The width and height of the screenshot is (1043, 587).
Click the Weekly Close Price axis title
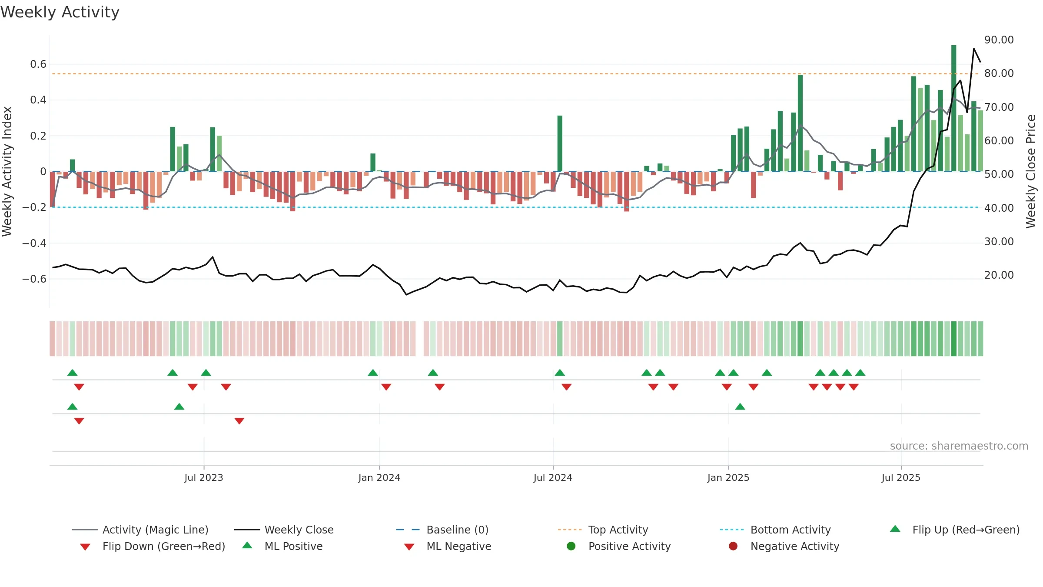pos(1031,171)
